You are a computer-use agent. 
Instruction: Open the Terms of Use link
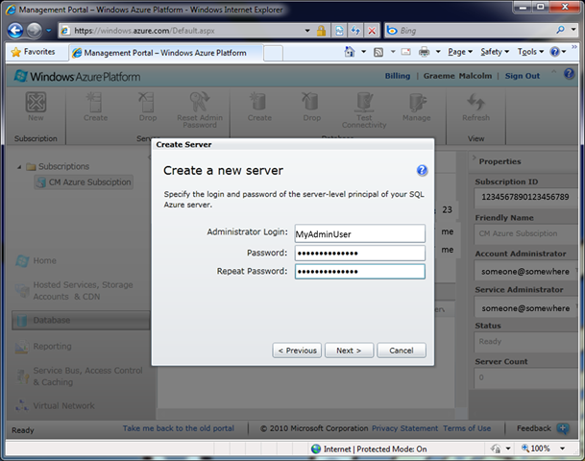(x=467, y=428)
